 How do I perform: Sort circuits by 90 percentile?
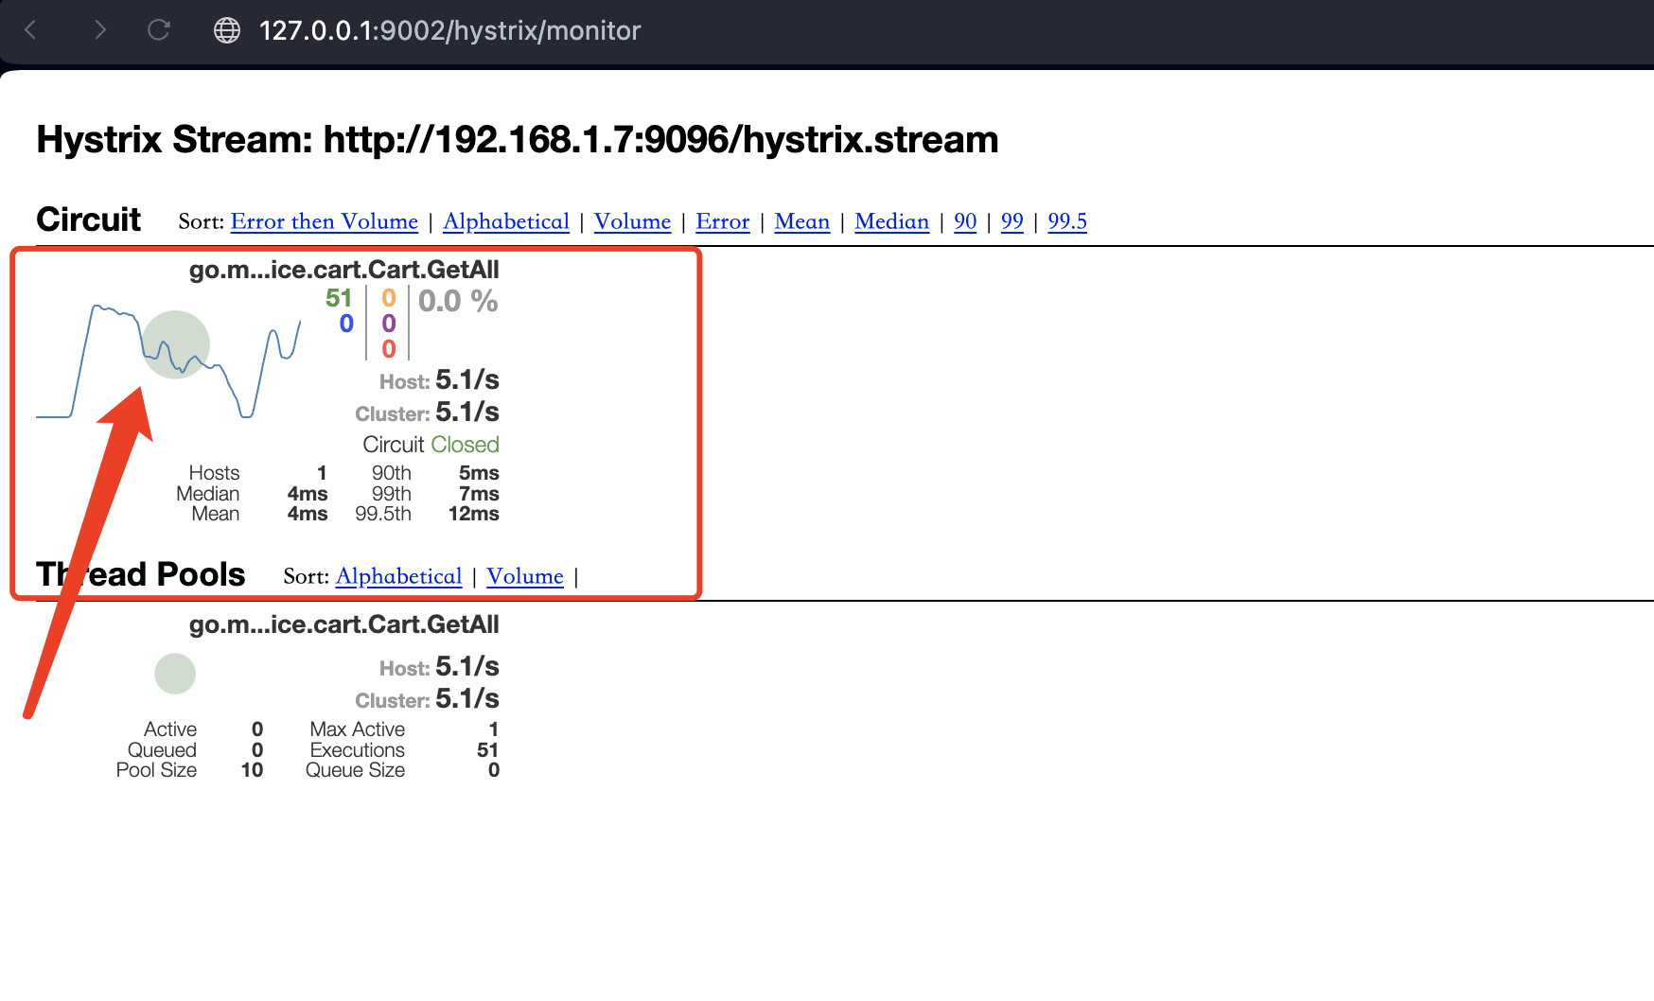pos(965,221)
